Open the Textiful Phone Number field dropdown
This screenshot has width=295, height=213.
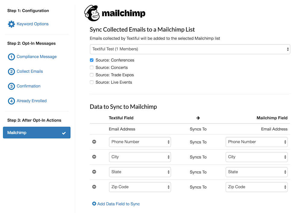point(140,142)
